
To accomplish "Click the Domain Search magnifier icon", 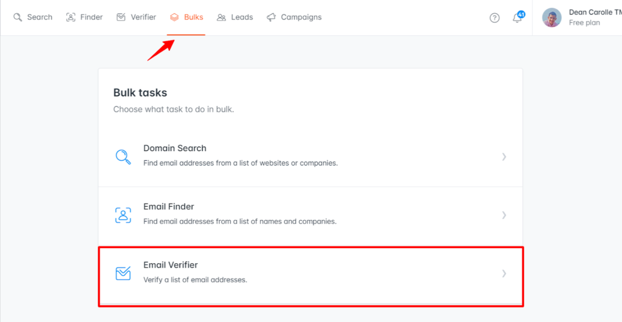I will click(x=123, y=156).
